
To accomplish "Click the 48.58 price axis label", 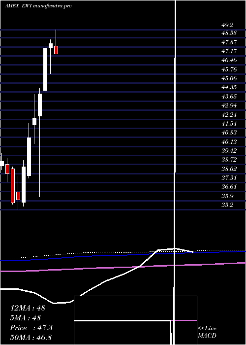I will (x=229, y=33).
